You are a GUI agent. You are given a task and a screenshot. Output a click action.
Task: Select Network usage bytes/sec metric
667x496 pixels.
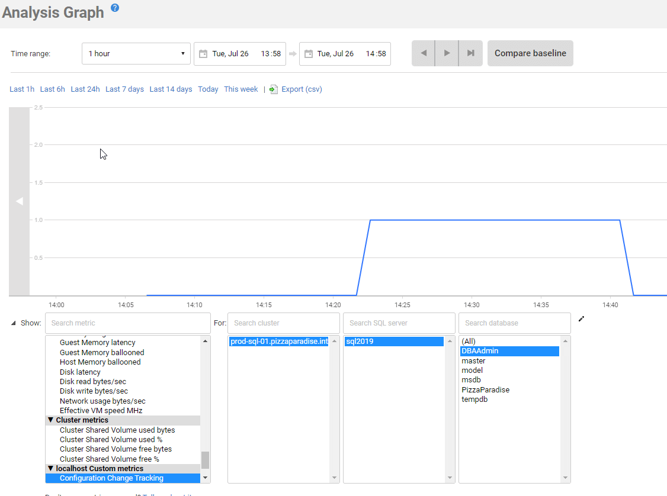(102, 401)
